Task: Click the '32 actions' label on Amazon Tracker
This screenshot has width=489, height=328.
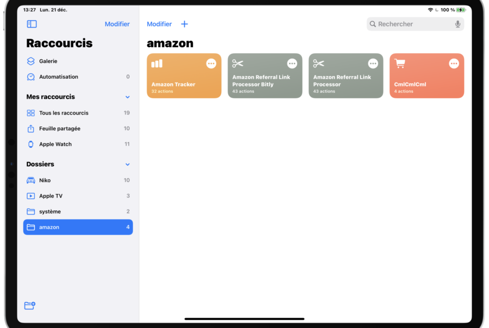Action: [x=162, y=91]
